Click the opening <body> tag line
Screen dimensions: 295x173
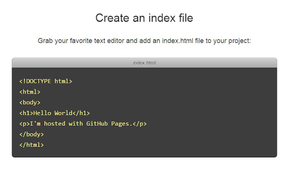click(30, 102)
